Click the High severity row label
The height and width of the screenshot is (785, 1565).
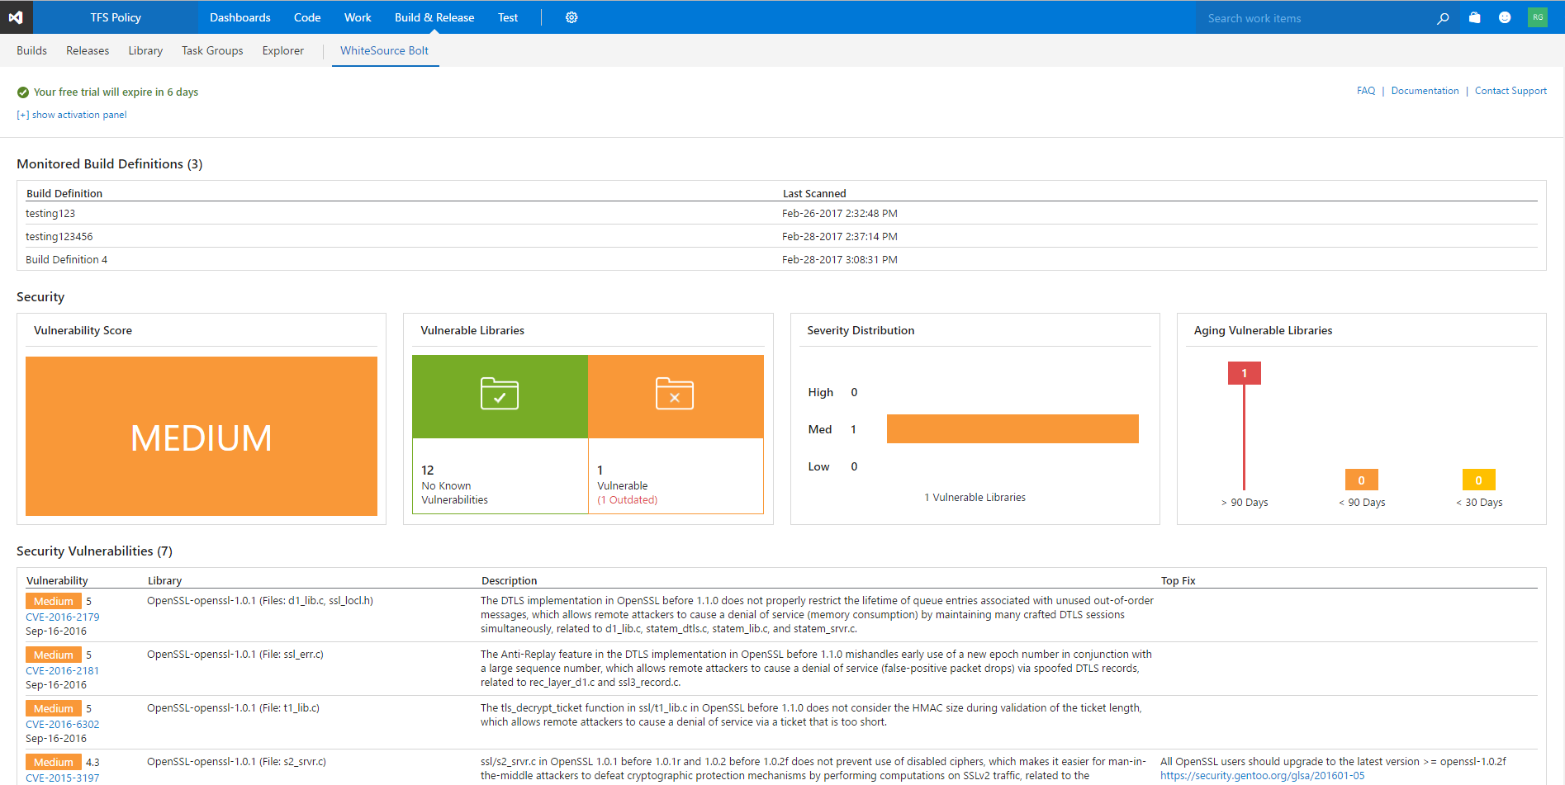[x=821, y=392]
